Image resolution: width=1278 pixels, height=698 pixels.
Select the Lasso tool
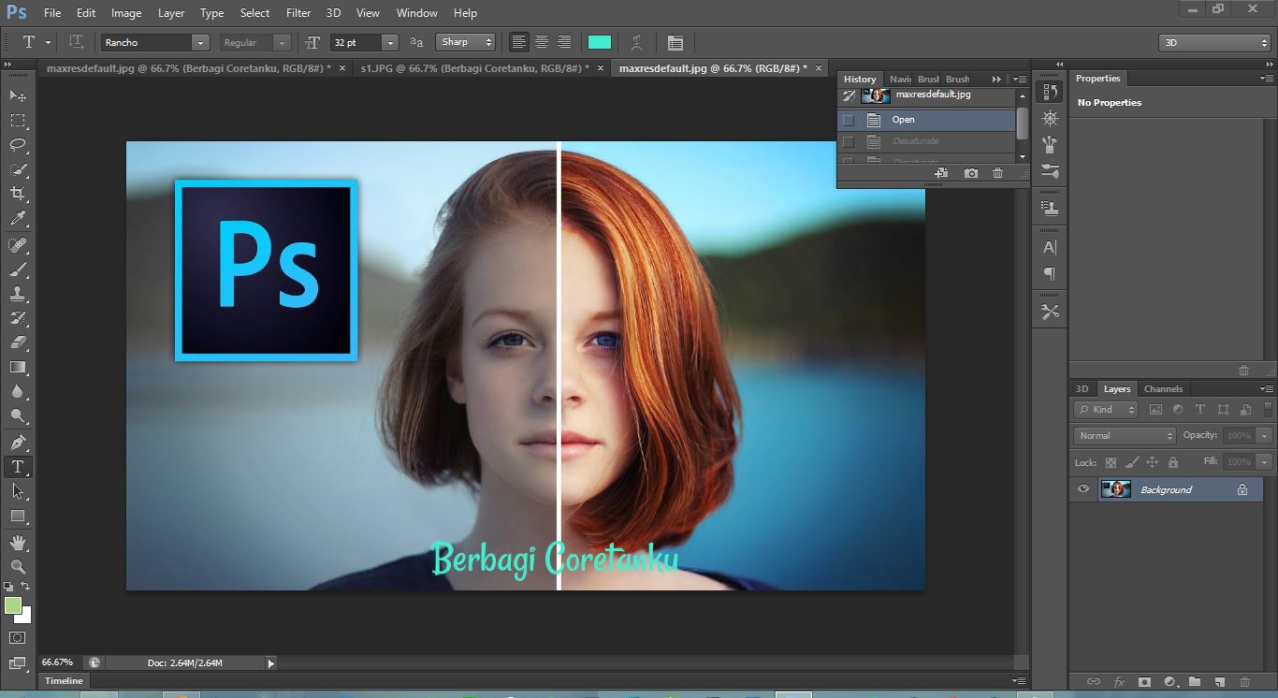pyautogui.click(x=18, y=145)
